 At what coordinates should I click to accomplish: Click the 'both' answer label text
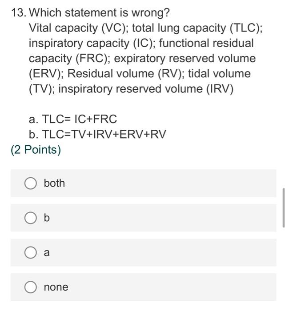click(54, 183)
